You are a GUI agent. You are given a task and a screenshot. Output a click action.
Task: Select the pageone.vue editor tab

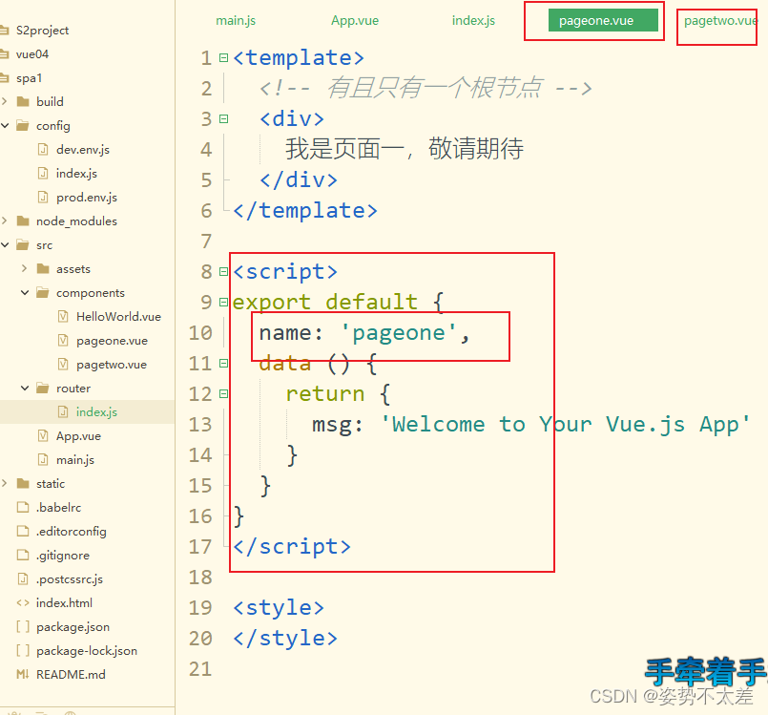point(602,21)
